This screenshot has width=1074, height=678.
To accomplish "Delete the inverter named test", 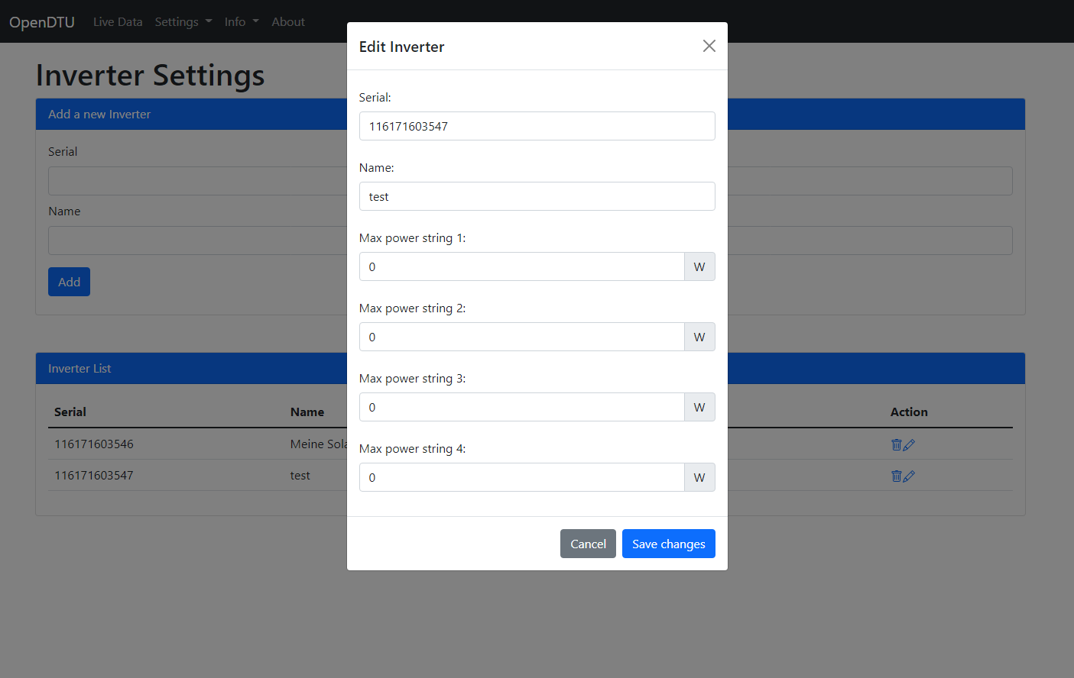I will pyautogui.click(x=896, y=476).
